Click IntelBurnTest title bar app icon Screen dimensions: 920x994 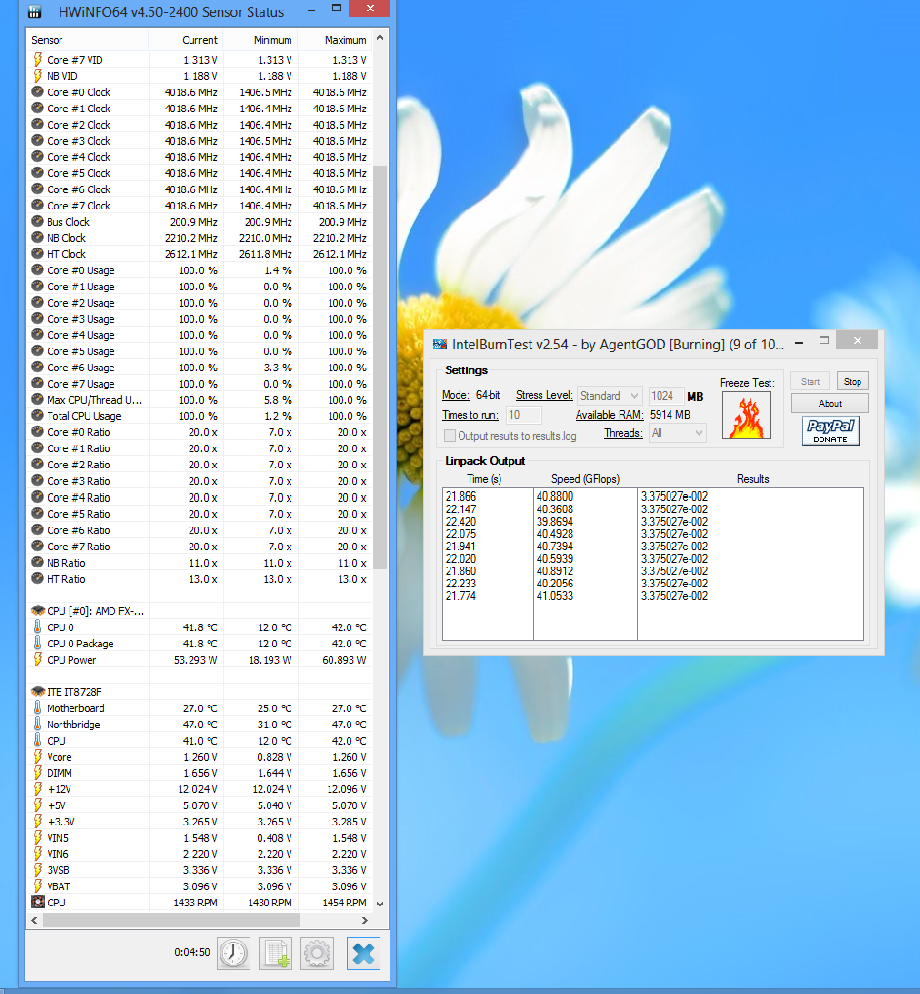point(439,345)
